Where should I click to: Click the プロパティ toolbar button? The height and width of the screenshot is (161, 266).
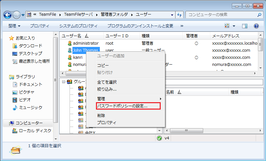point(40,26)
